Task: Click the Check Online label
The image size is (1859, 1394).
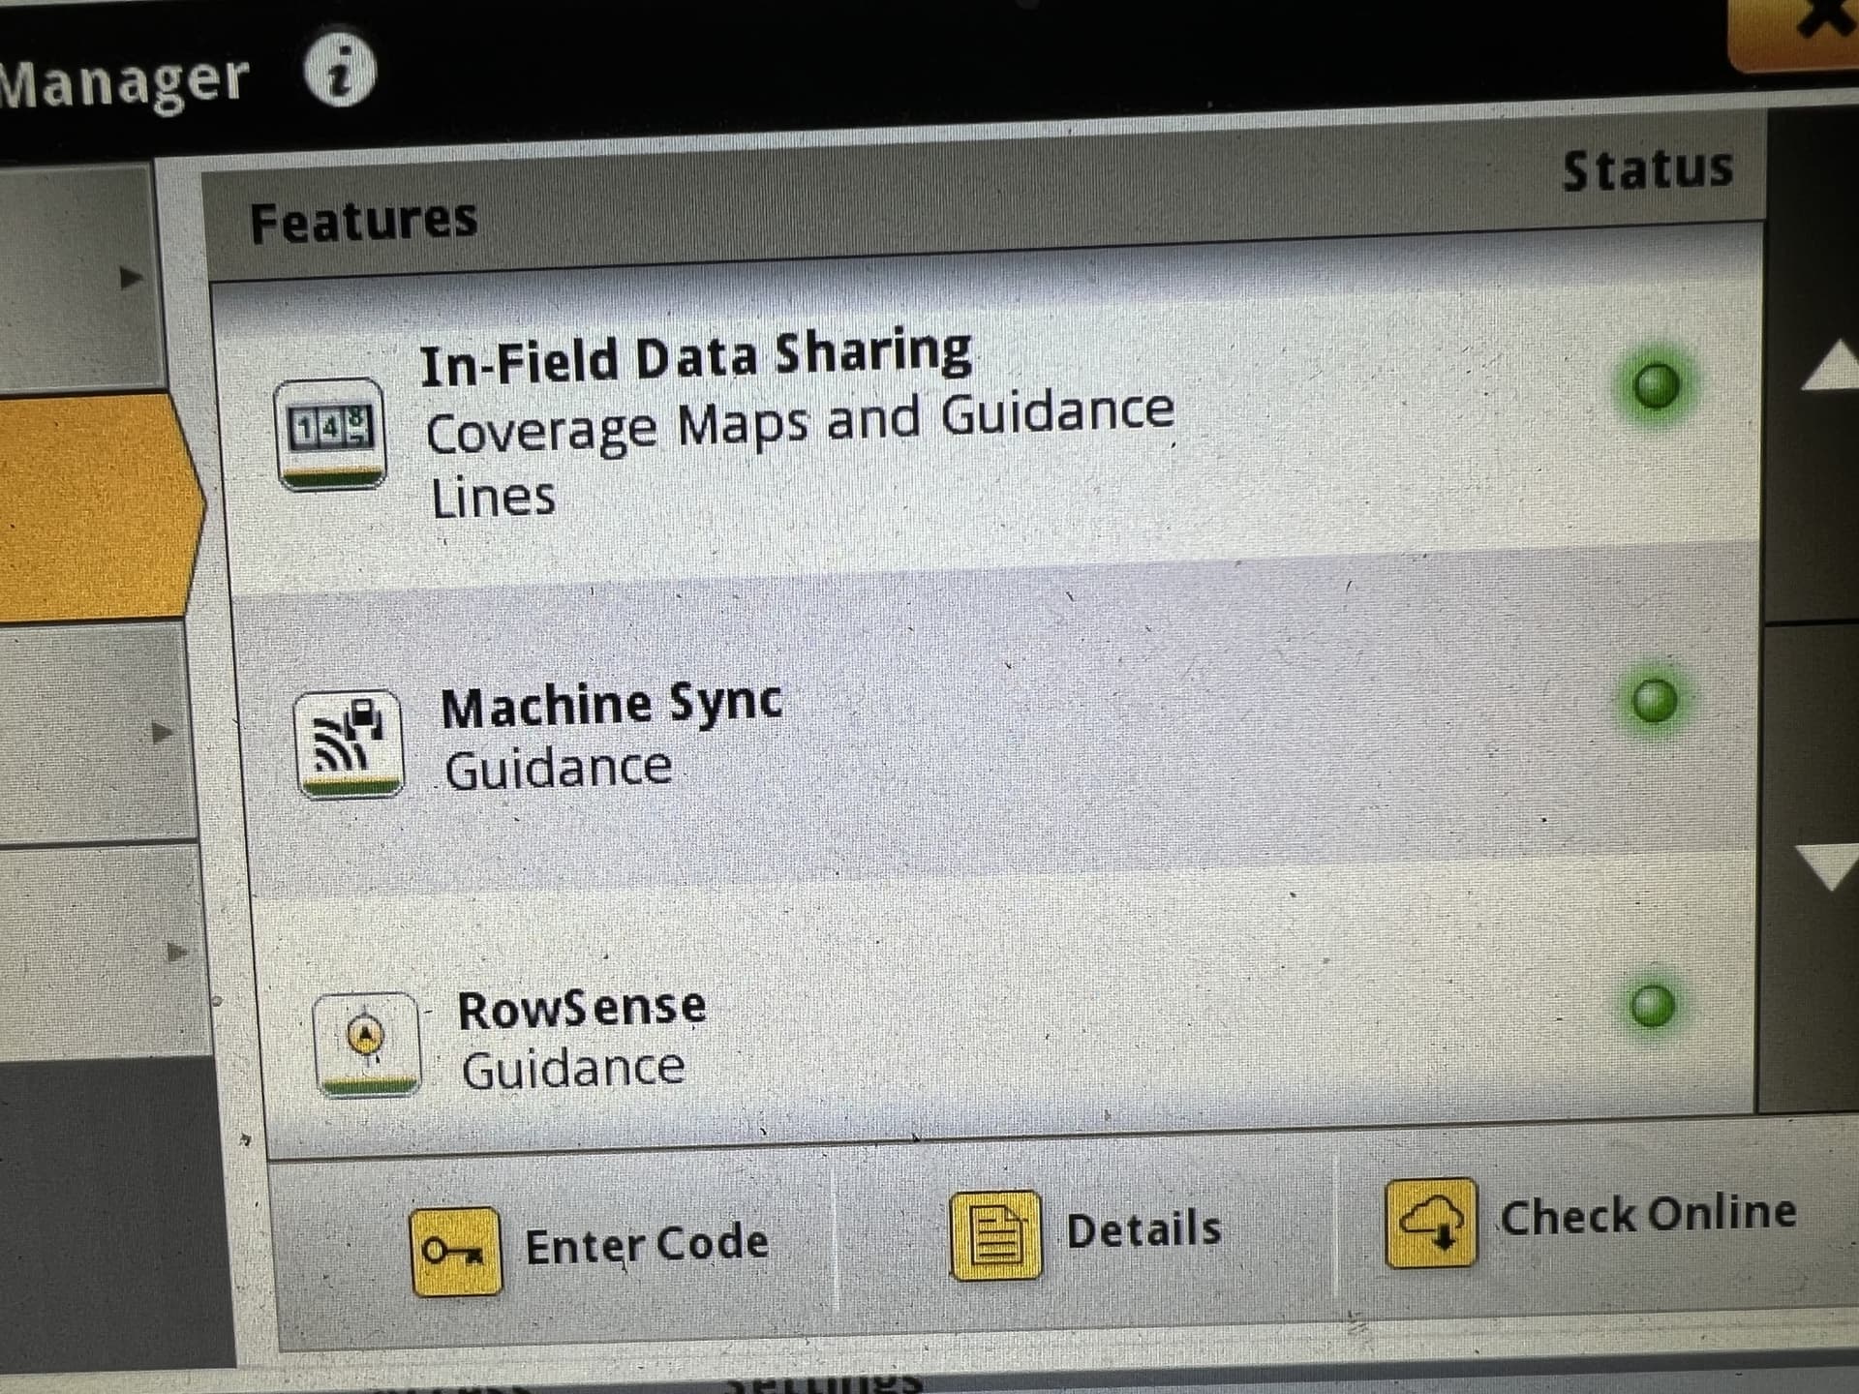Action: [1648, 1214]
